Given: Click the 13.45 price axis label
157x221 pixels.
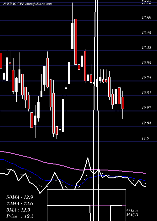Looking at the screenshot, I should 147,33.
